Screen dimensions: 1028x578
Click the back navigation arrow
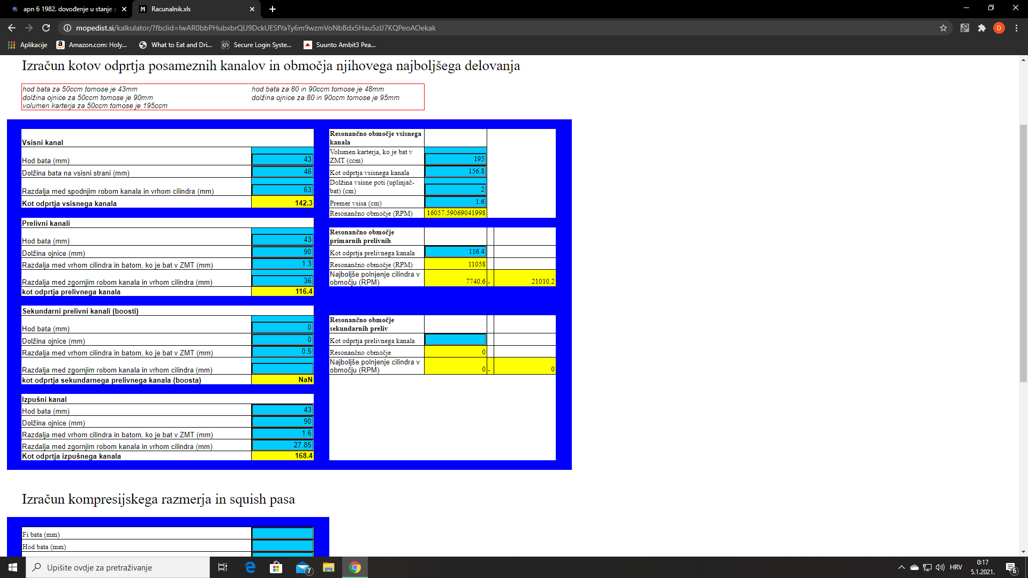pyautogui.click(x=12, y=28)
